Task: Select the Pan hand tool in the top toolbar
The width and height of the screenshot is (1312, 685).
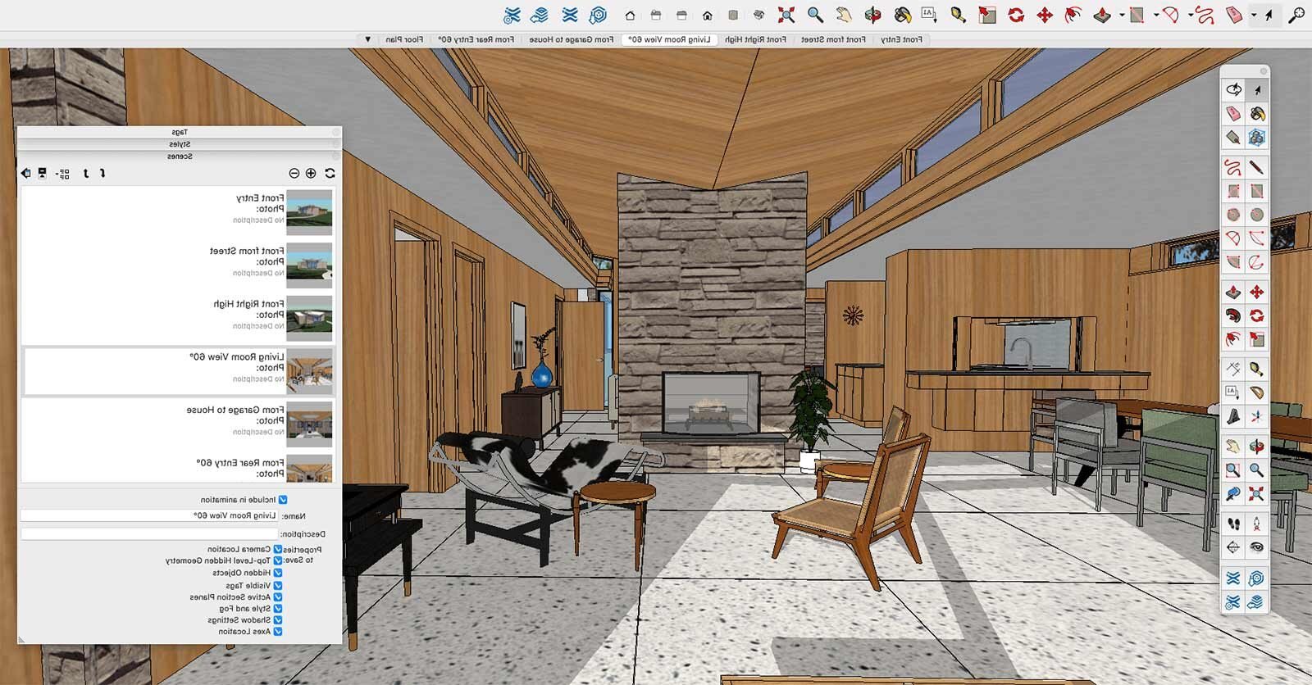Action: pos(844,15)
